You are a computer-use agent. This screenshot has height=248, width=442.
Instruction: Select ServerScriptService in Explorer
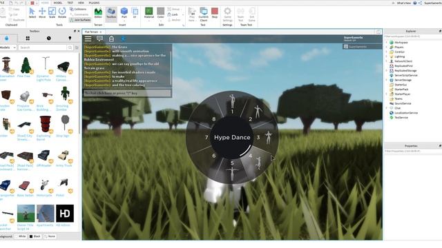pos(405,75)
